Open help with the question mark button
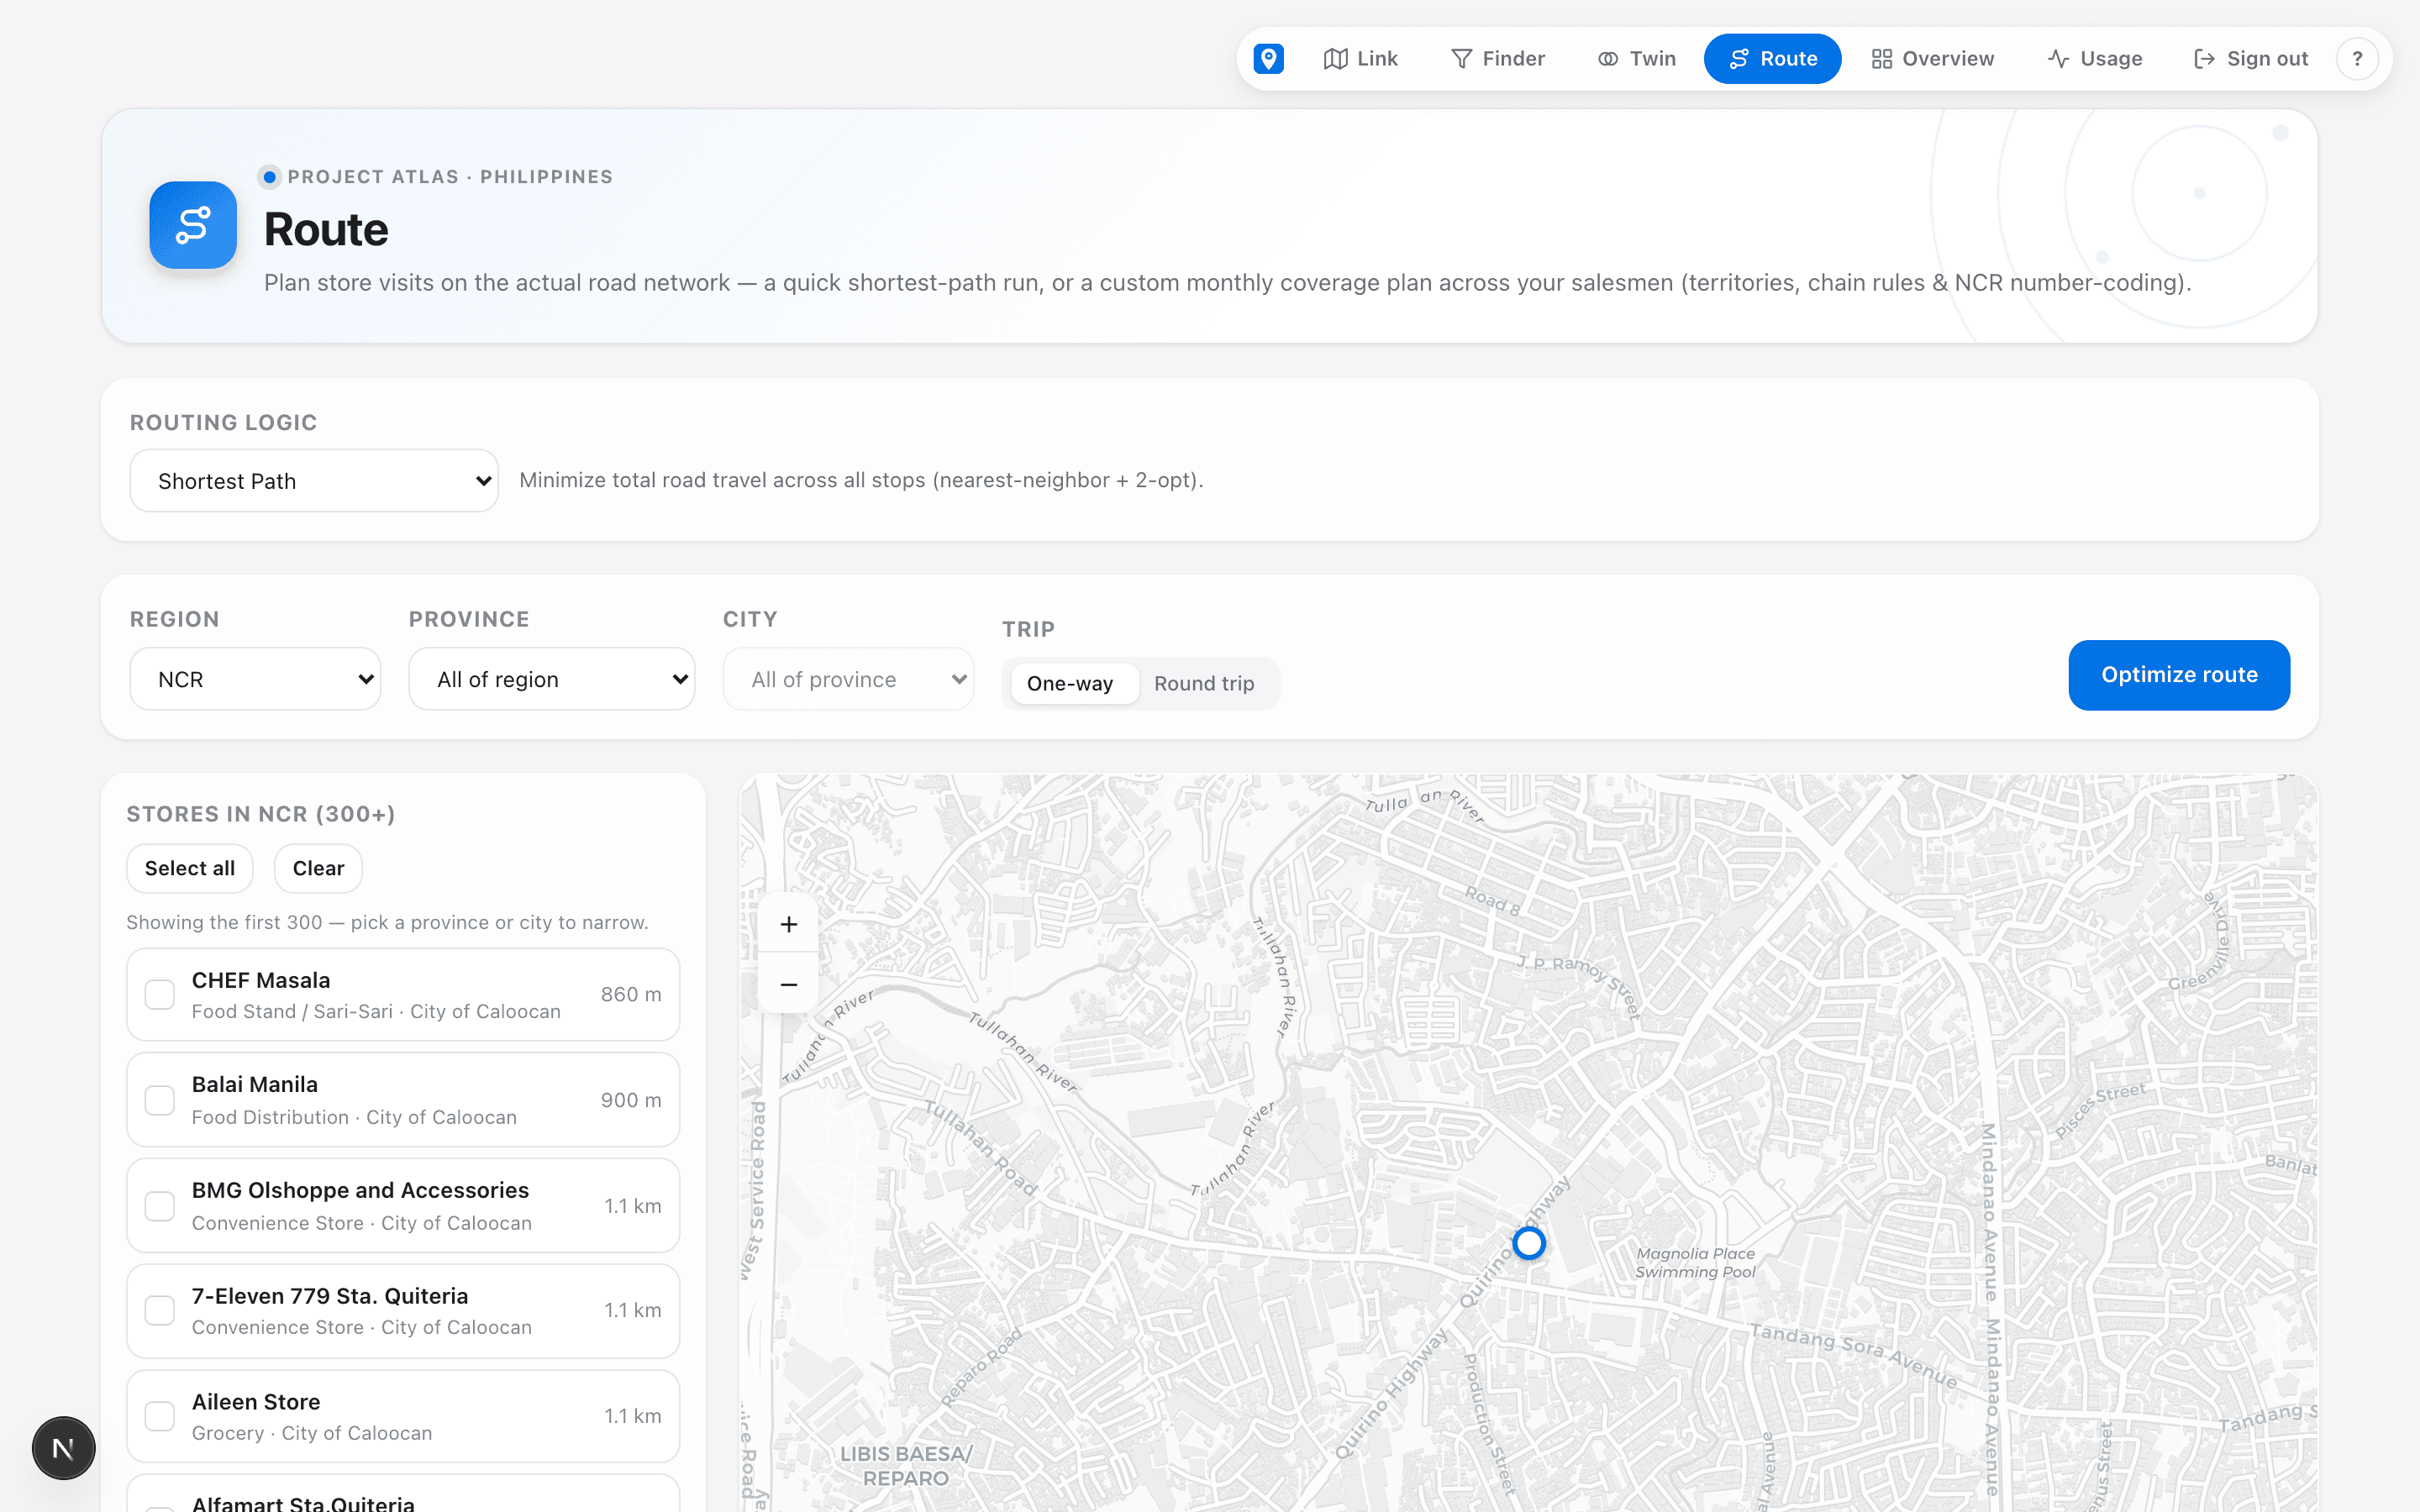This screenshot has height=1512, width=2420. [x=2357, y=59]
